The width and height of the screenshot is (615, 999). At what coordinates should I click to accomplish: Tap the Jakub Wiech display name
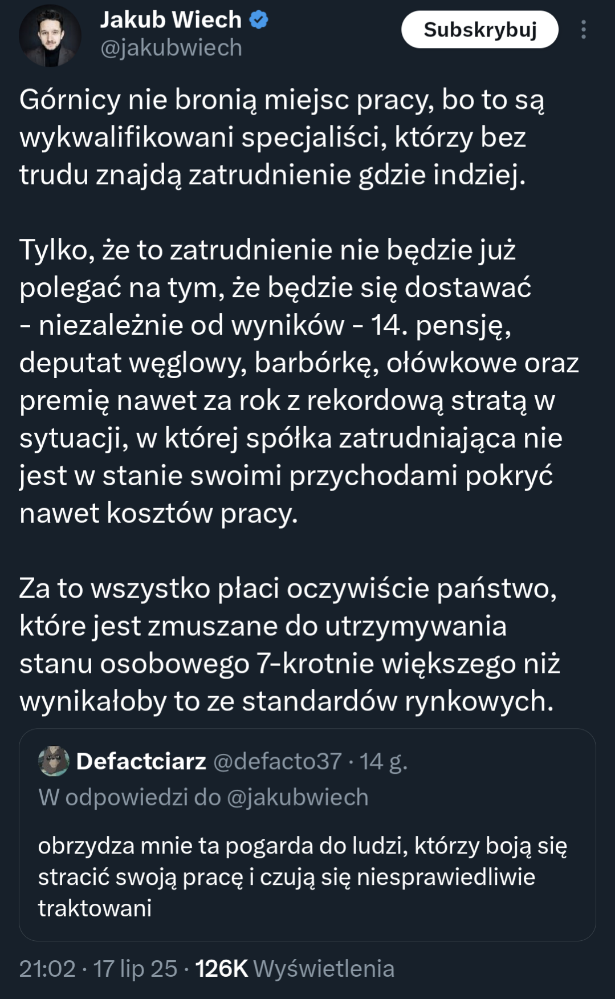pos(171,20)
